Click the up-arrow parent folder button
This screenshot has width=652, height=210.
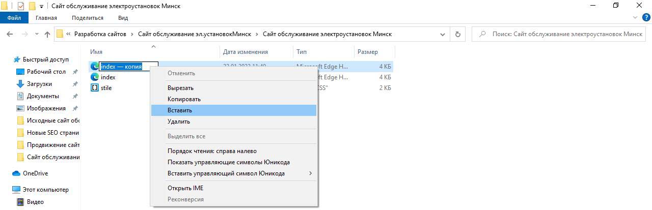coord(47,34)
